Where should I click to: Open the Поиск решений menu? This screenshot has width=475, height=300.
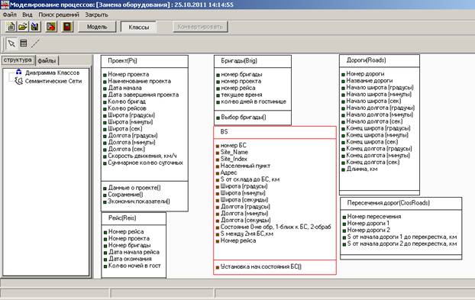tap(59, 15)
